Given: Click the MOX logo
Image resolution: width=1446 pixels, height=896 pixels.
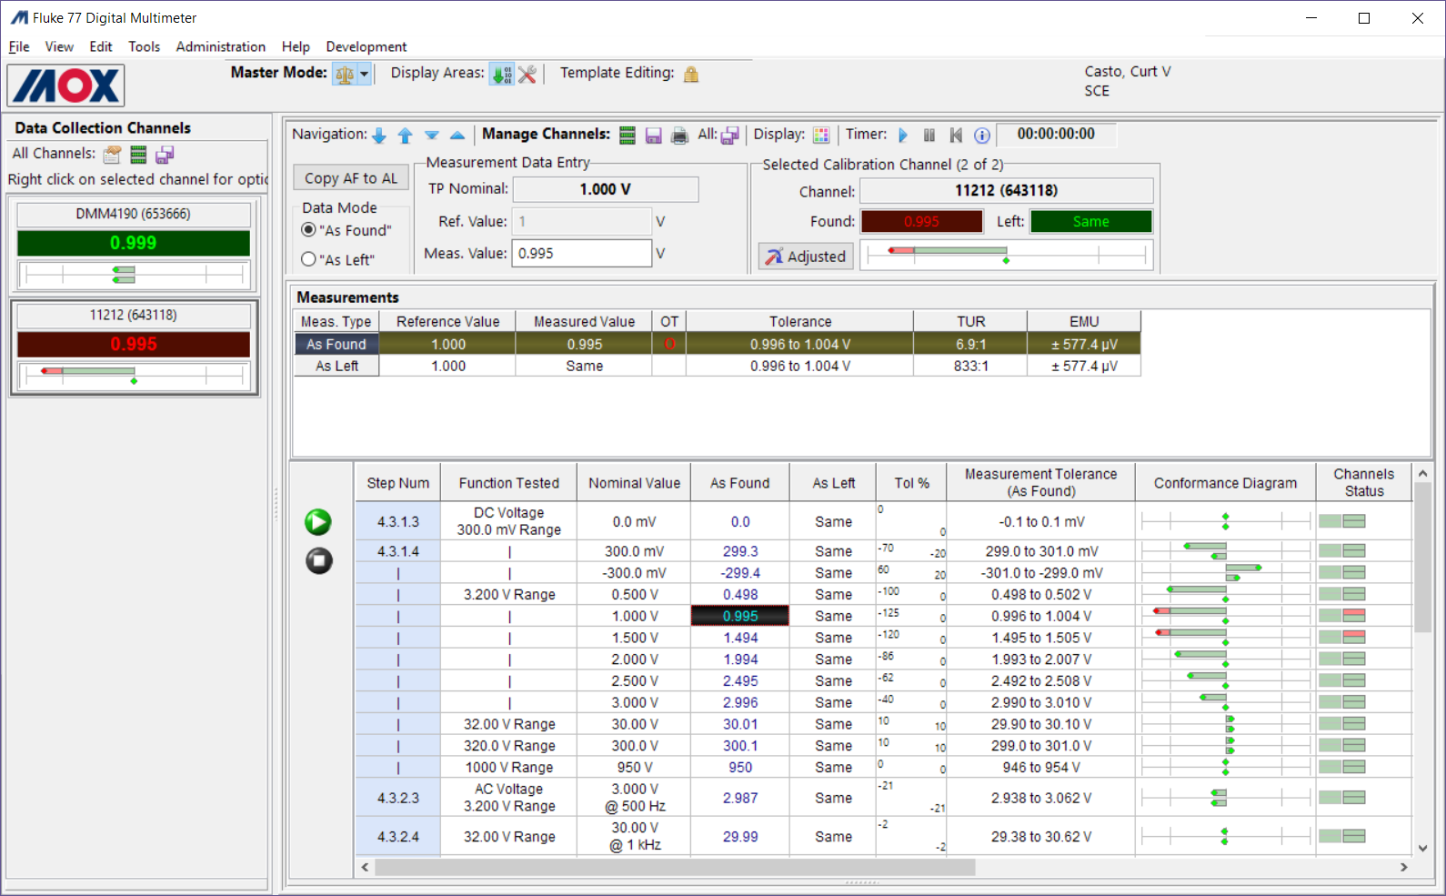Looking at the screenshot, I should coord(66,86).
